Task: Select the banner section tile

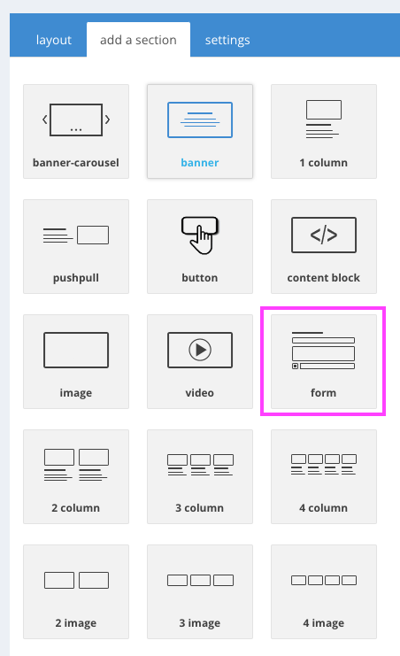Action: pos(200,131)
